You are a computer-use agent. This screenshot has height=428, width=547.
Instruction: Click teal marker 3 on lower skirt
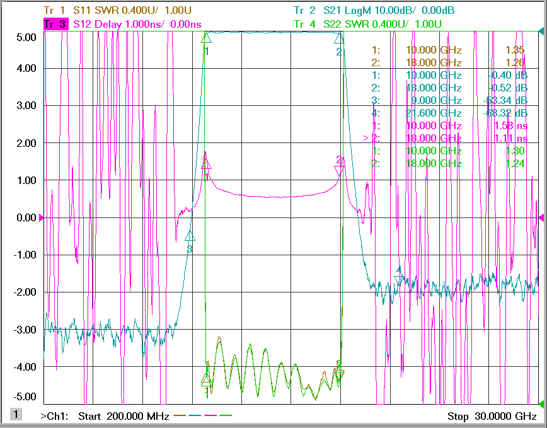[x=190, y=236]
